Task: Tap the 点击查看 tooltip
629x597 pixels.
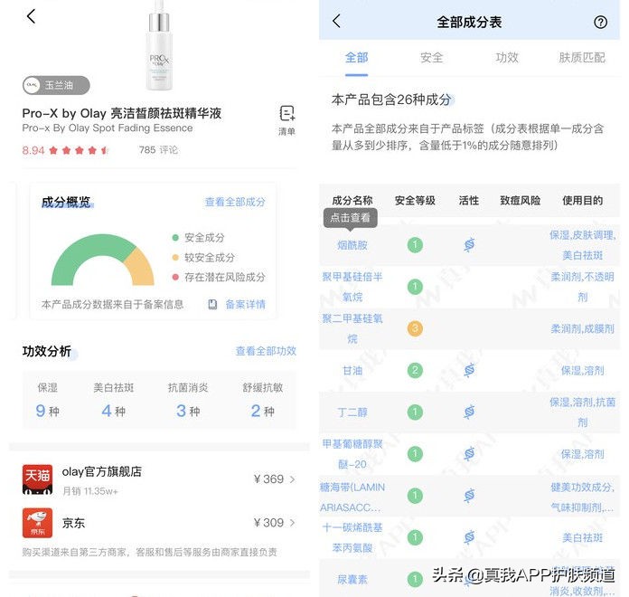Action: (351, 218)
